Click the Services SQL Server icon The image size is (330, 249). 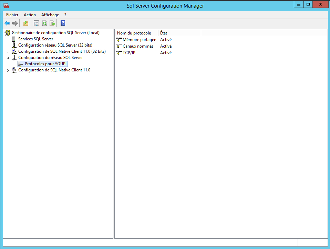click(14, 39)
